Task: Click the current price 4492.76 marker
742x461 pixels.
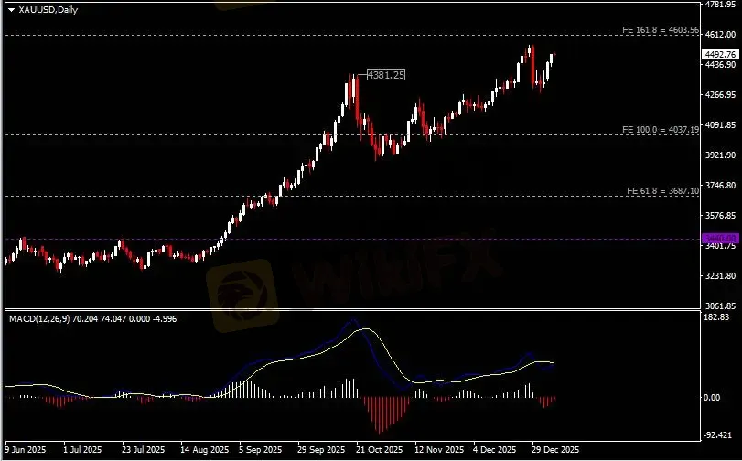Action: [x=720, y=54]
